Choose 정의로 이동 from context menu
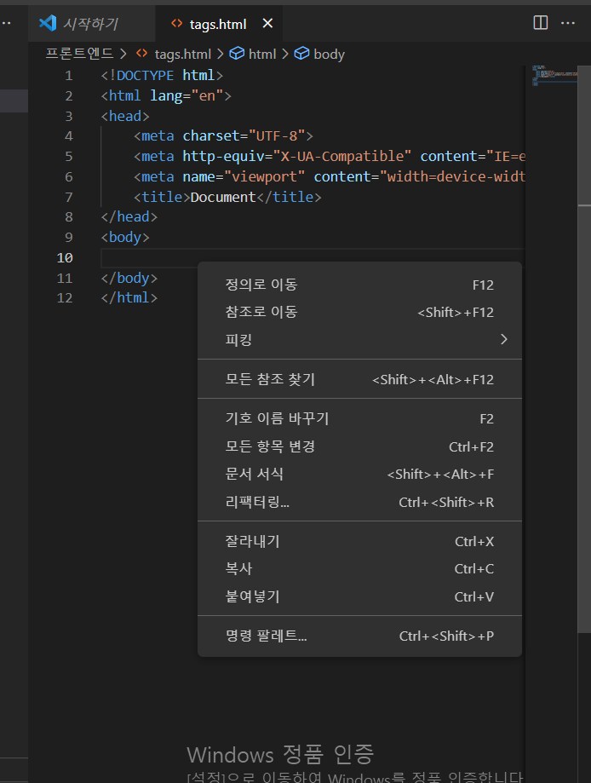591x783 pixels. [359, 285]
